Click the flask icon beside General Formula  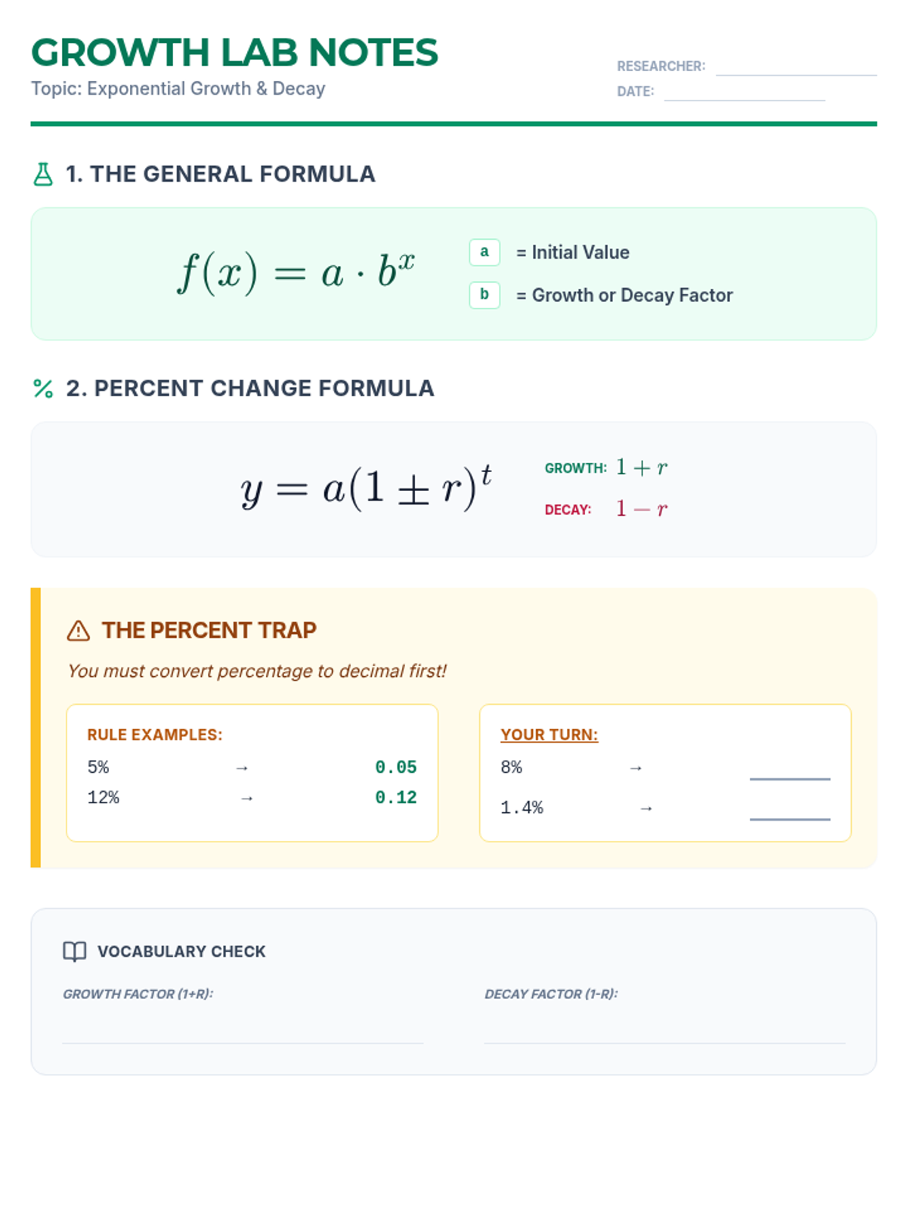point(43,175)
